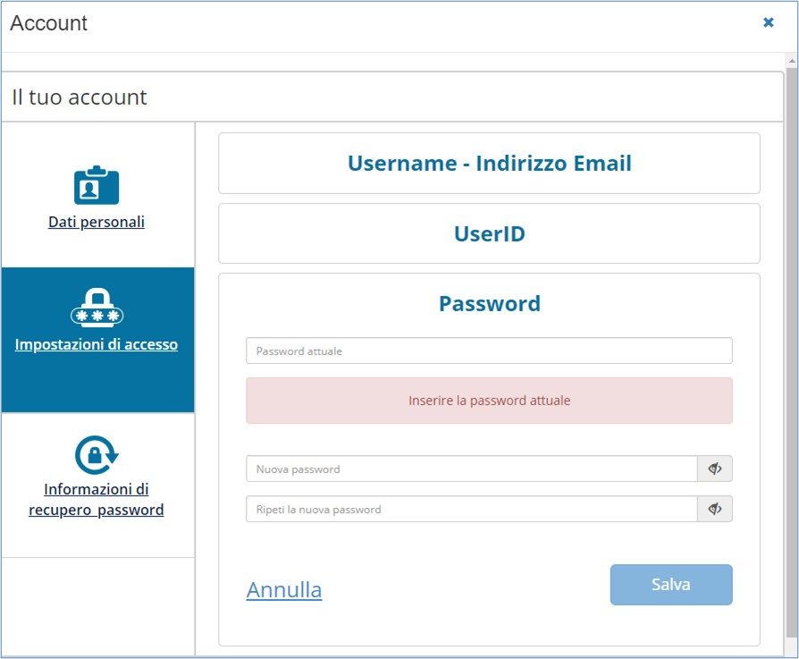Show the Nuova password characters via eye icon

714,469
